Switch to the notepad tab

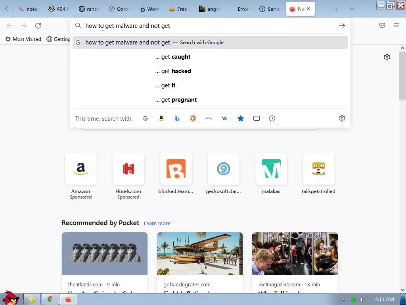[29, 9]
